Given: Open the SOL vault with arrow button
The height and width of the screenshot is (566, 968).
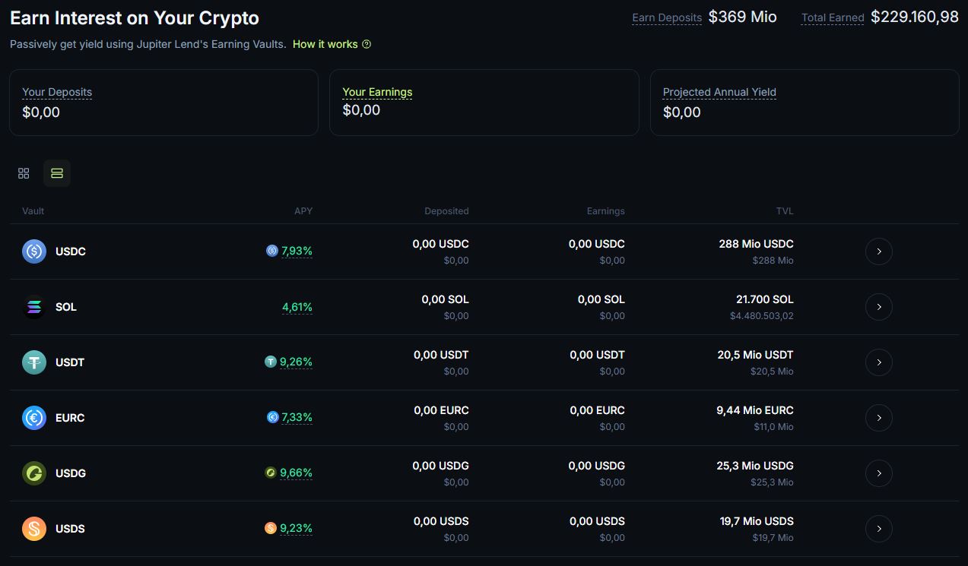Looking at the screenshot, I should [x=879, y=307].
